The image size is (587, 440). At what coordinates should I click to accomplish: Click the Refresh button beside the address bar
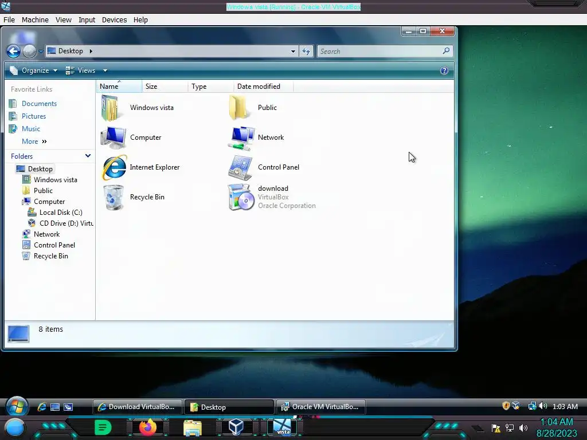[x=306, y=51]
